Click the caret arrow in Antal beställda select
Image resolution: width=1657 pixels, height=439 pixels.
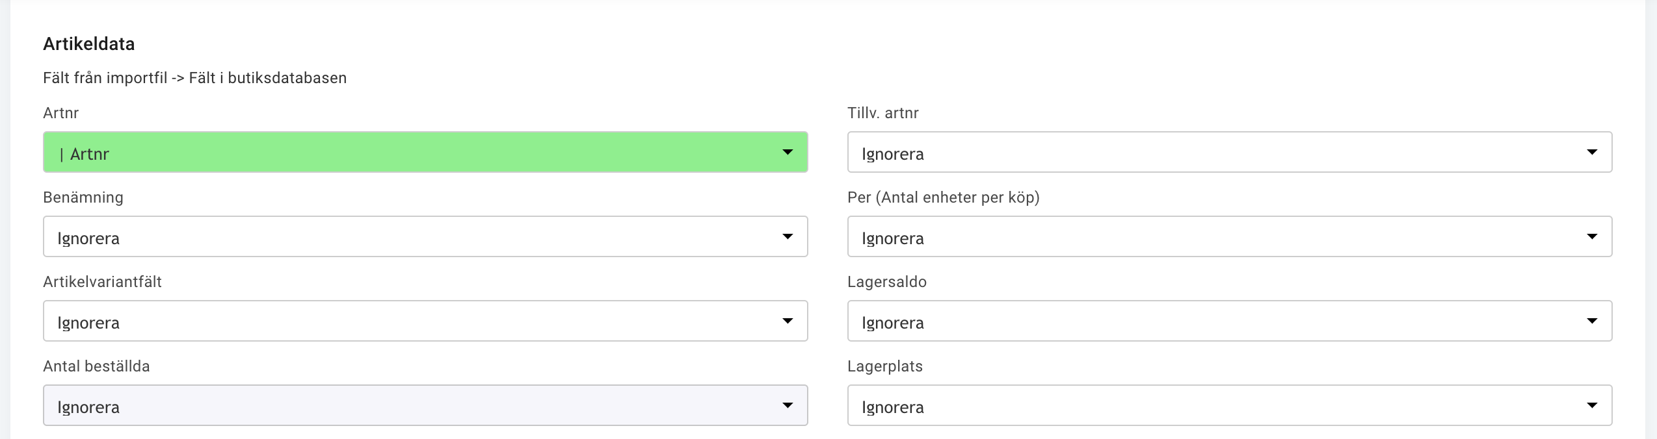tap(788, 405)
